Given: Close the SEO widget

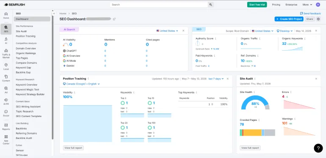Looking at the screenshot, I should 316,31.
